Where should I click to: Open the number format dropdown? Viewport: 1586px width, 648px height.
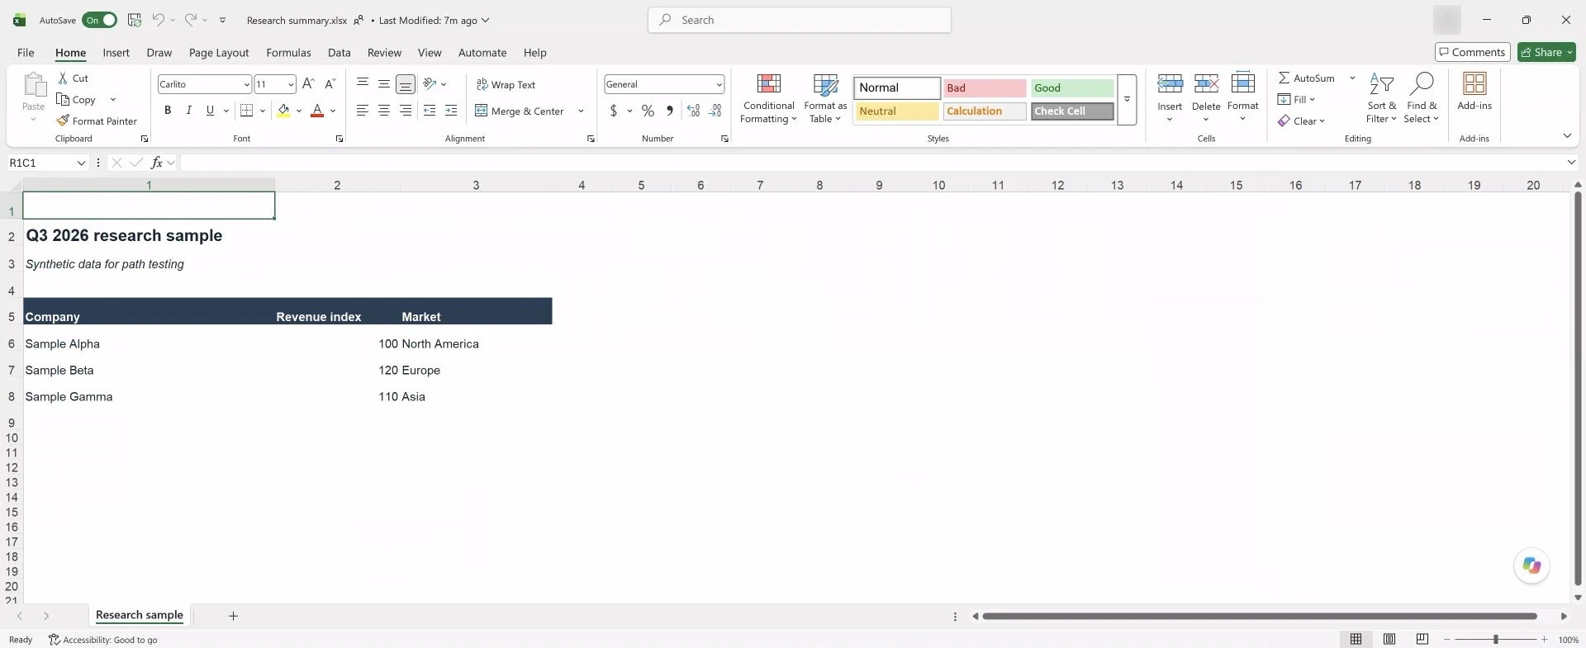click(x=719, y=84)
